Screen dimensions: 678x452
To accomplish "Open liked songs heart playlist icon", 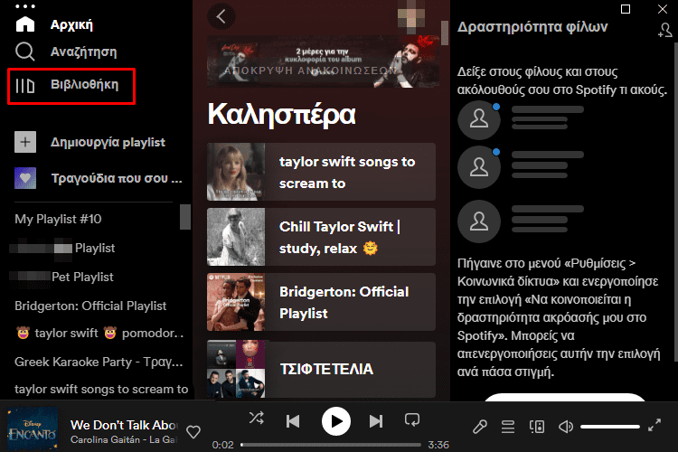I will [25, 178].
